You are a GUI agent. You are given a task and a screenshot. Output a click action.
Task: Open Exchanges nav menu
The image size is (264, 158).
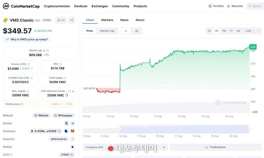tap(100, 6)
